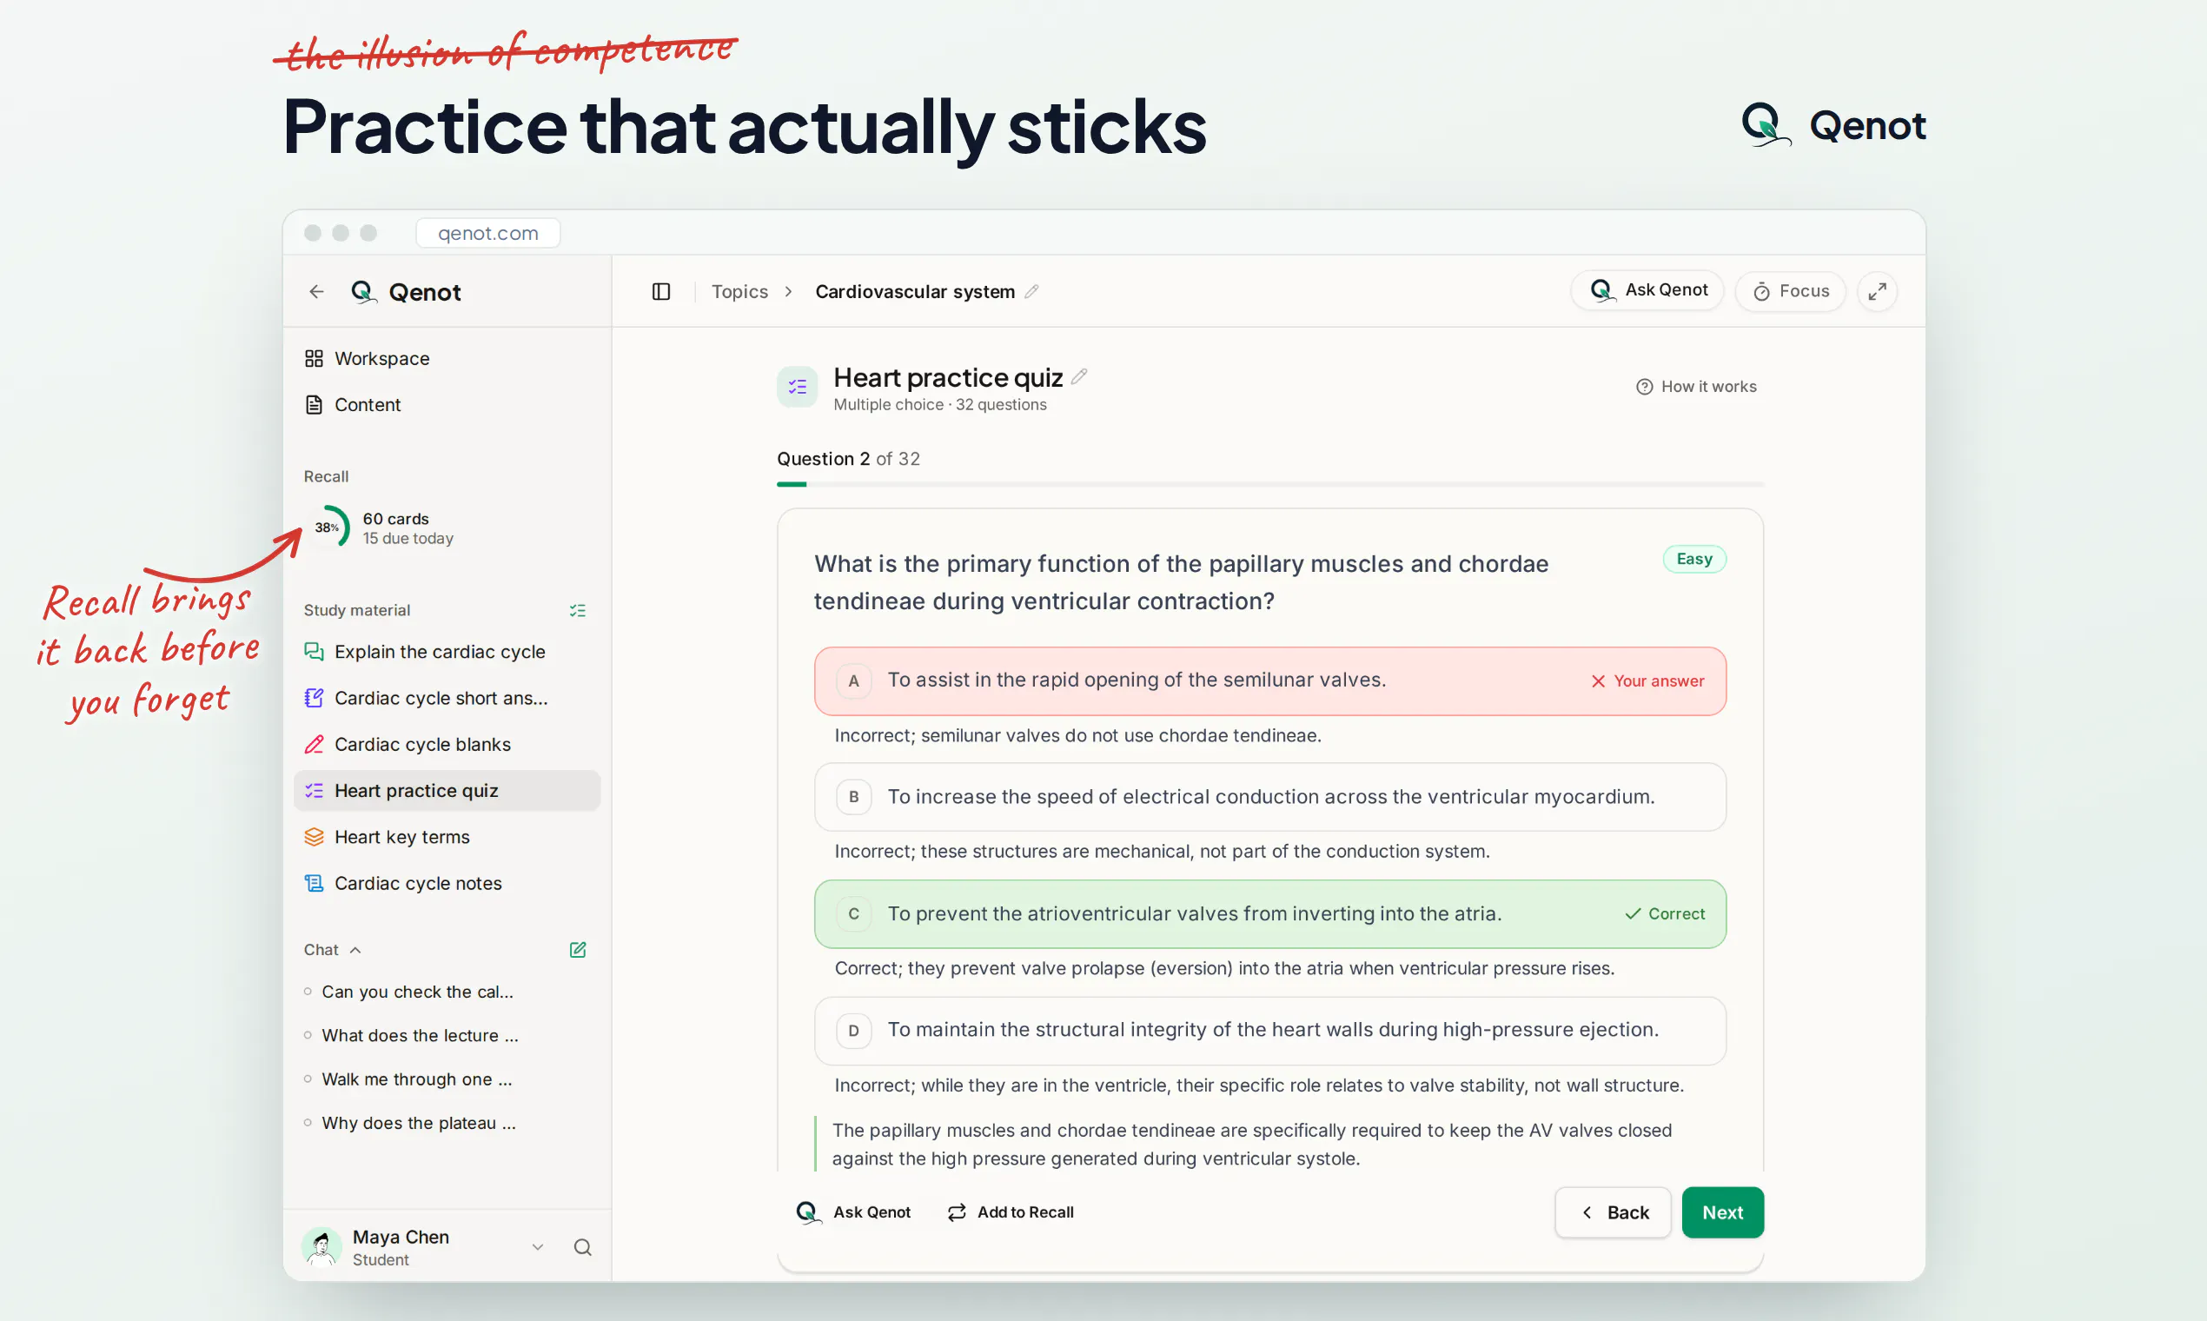Enable Focus mode
Image resolution: width=2207 pixels, height=1321 pixels.
pyautogui.click(x=1791, y=291)
